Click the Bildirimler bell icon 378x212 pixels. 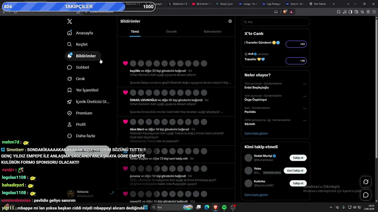[69, 56]
